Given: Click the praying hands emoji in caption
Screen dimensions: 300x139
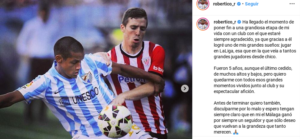Looking at the screenshot, I should coord(235,132).
